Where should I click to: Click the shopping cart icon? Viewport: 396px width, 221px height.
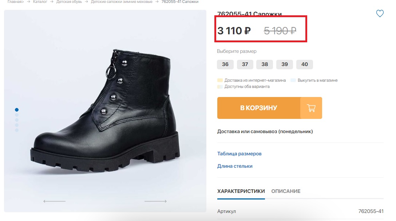tap(311, 108)
